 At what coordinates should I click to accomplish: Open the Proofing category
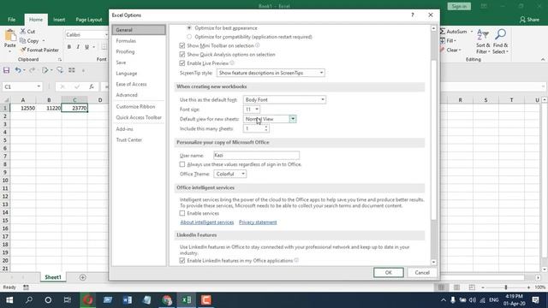click(139, 51)
